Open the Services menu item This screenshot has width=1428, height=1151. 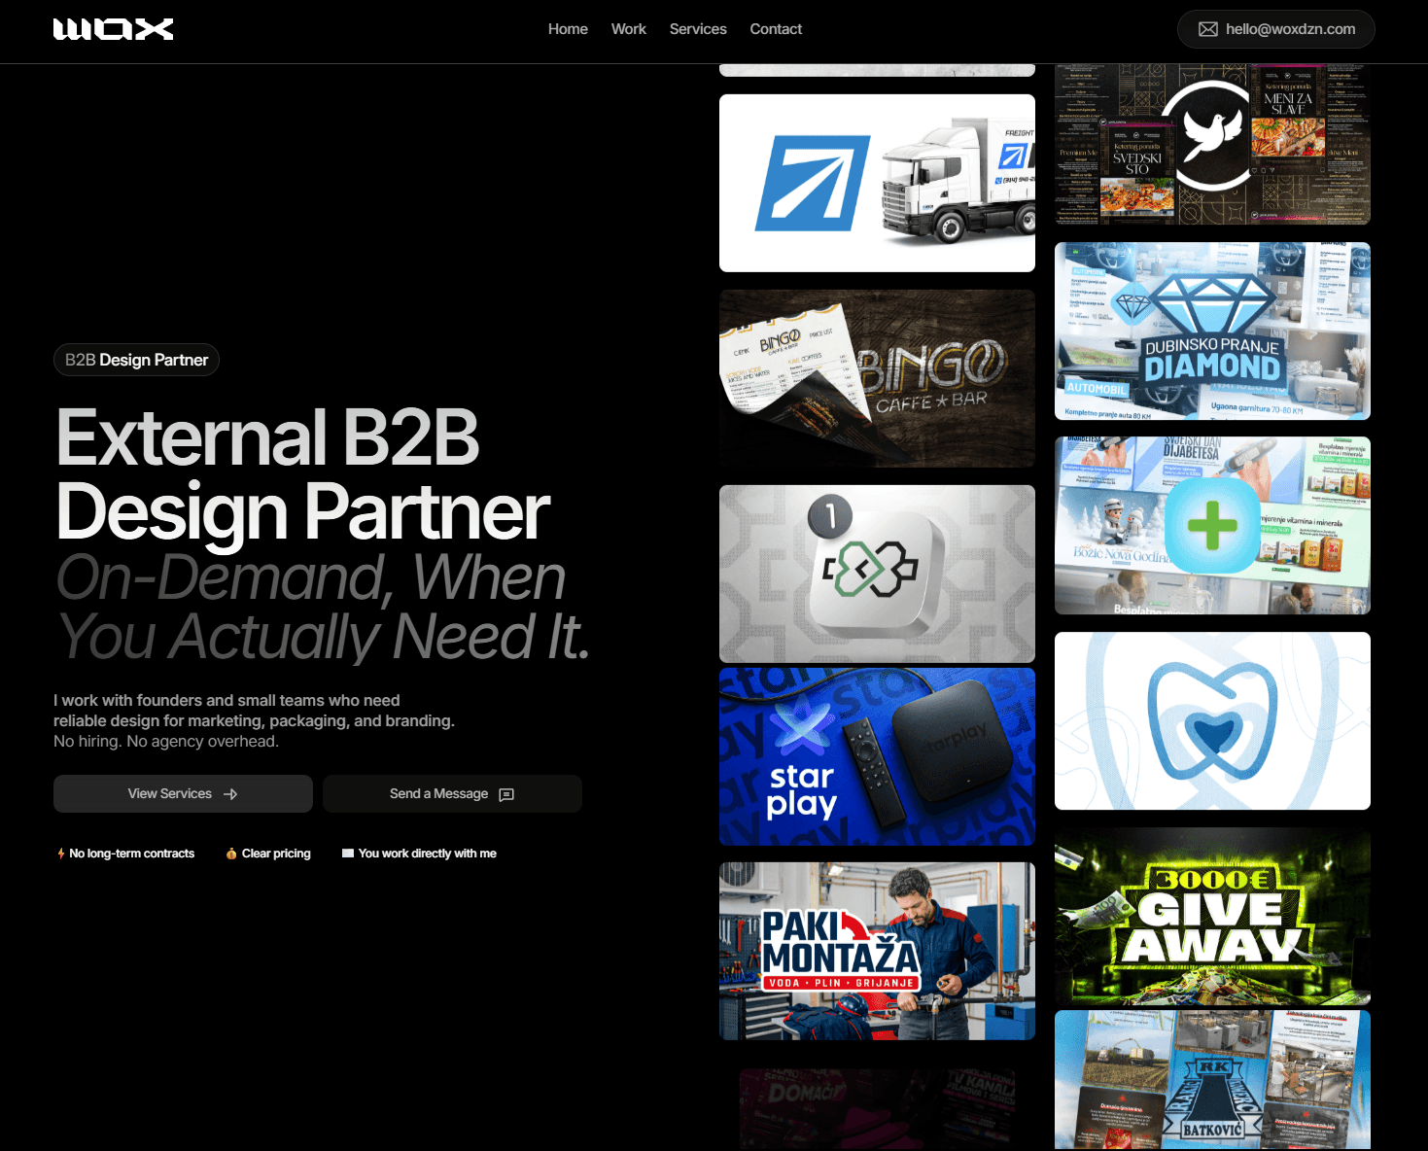[698, 29]
